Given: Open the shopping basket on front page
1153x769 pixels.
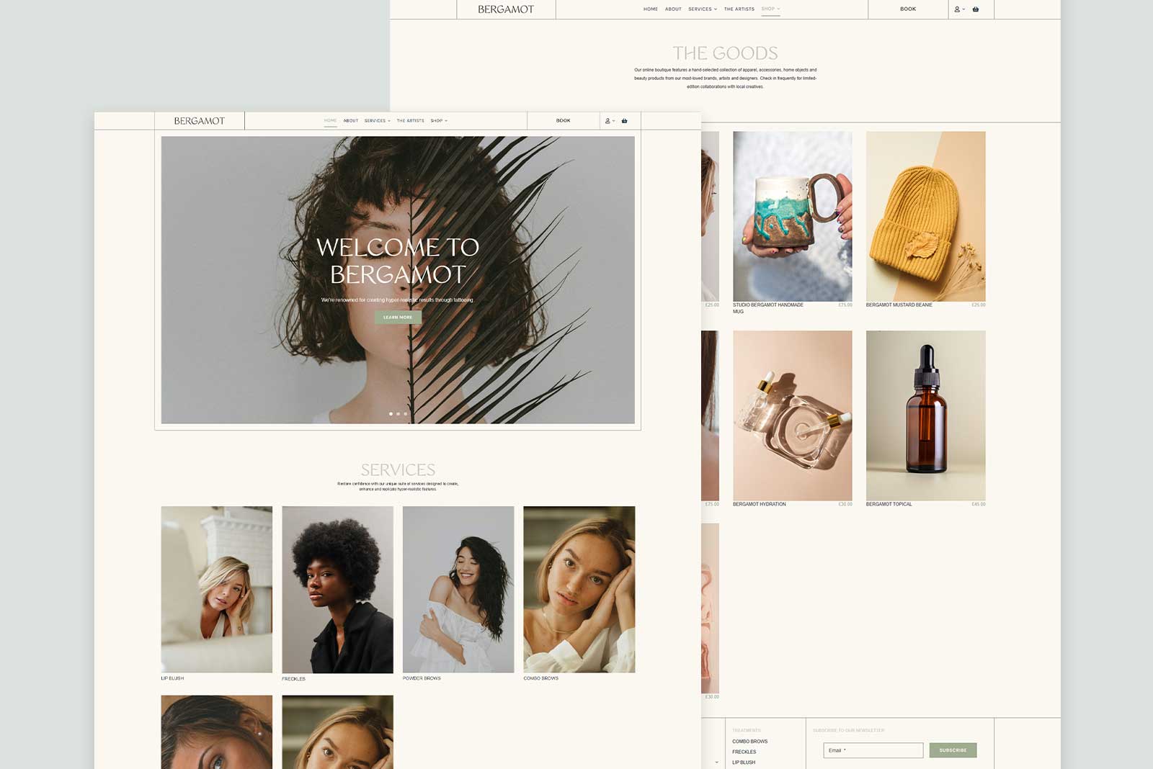Looking at the screenshot, I should (x=624, y=121).
